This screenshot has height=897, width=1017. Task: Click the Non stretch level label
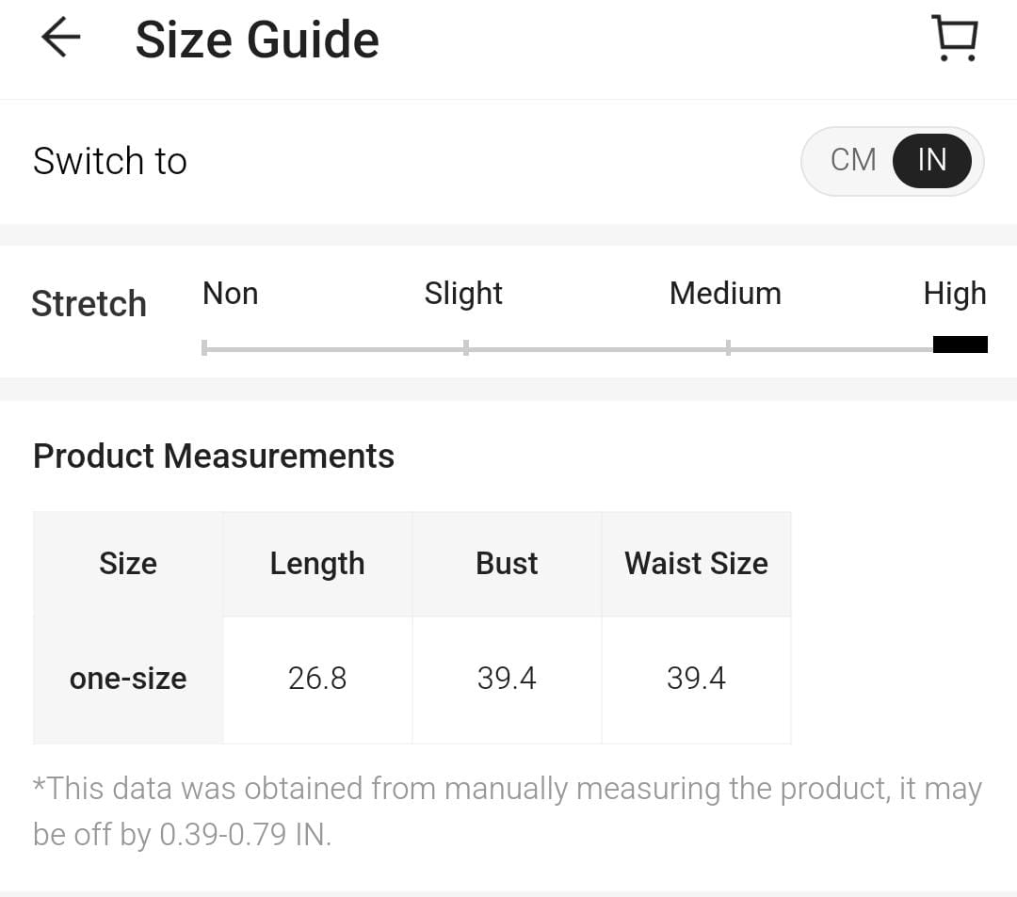click(x=230, y=294)
